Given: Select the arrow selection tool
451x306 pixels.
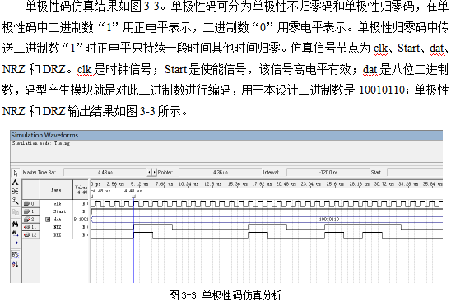Looking at the screenshot, I should tap(16, 173).
